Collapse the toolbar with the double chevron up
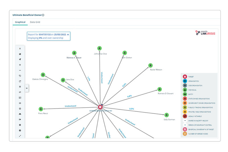228x152 pixels. [20, 48]
